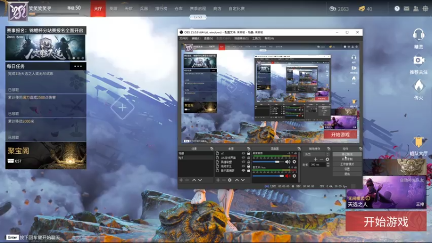
Task: Hide the 显示器捕获 source
Action: point(244,171)
